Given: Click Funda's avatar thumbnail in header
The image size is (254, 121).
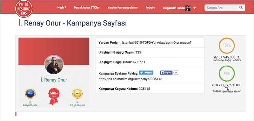Looking at the screenshot, I should 188,8.
